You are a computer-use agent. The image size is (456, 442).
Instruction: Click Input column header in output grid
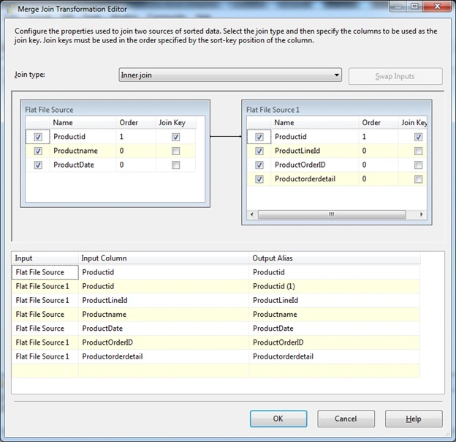[x=45, y=258]
